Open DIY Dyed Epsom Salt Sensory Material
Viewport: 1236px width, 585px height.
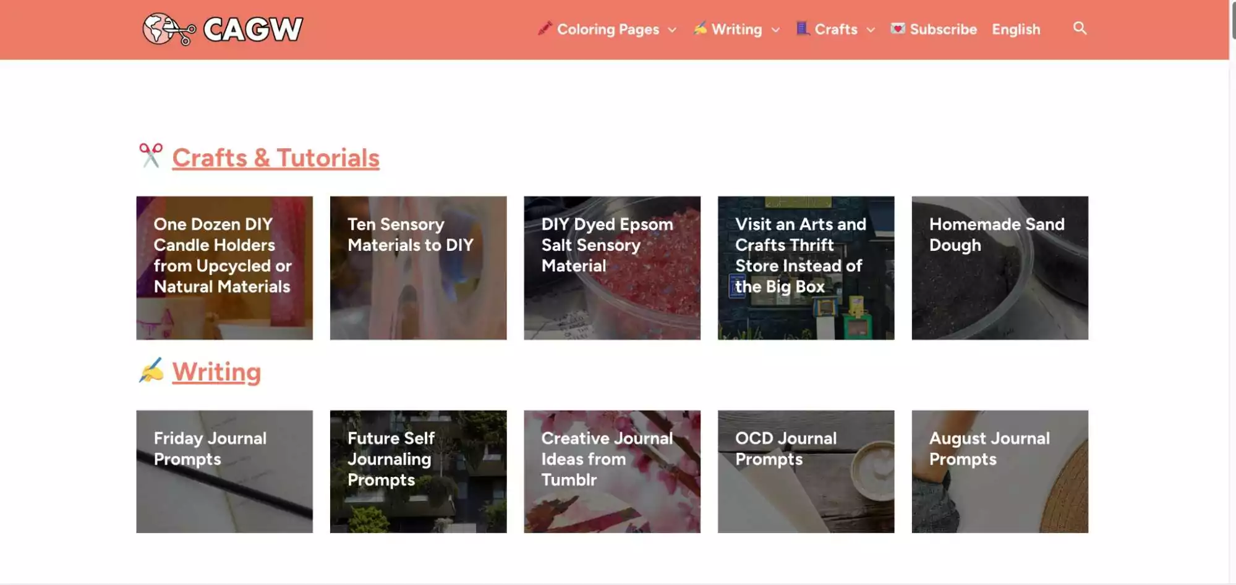pos(612,268)
